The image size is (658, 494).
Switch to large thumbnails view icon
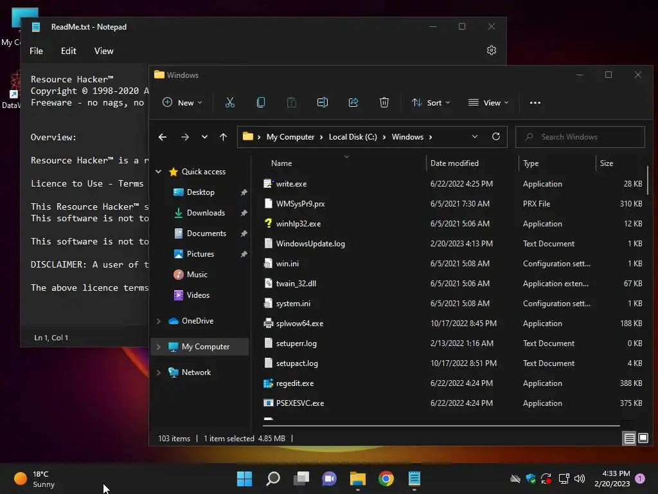643,439
